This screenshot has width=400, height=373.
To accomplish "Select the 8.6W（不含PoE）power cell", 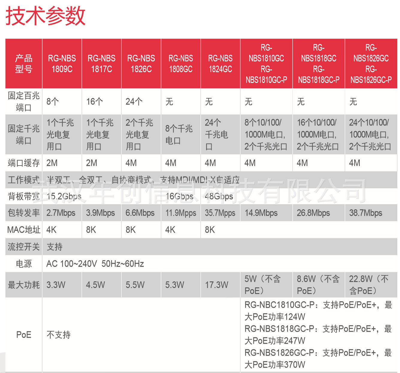I will tap(318, 285).
